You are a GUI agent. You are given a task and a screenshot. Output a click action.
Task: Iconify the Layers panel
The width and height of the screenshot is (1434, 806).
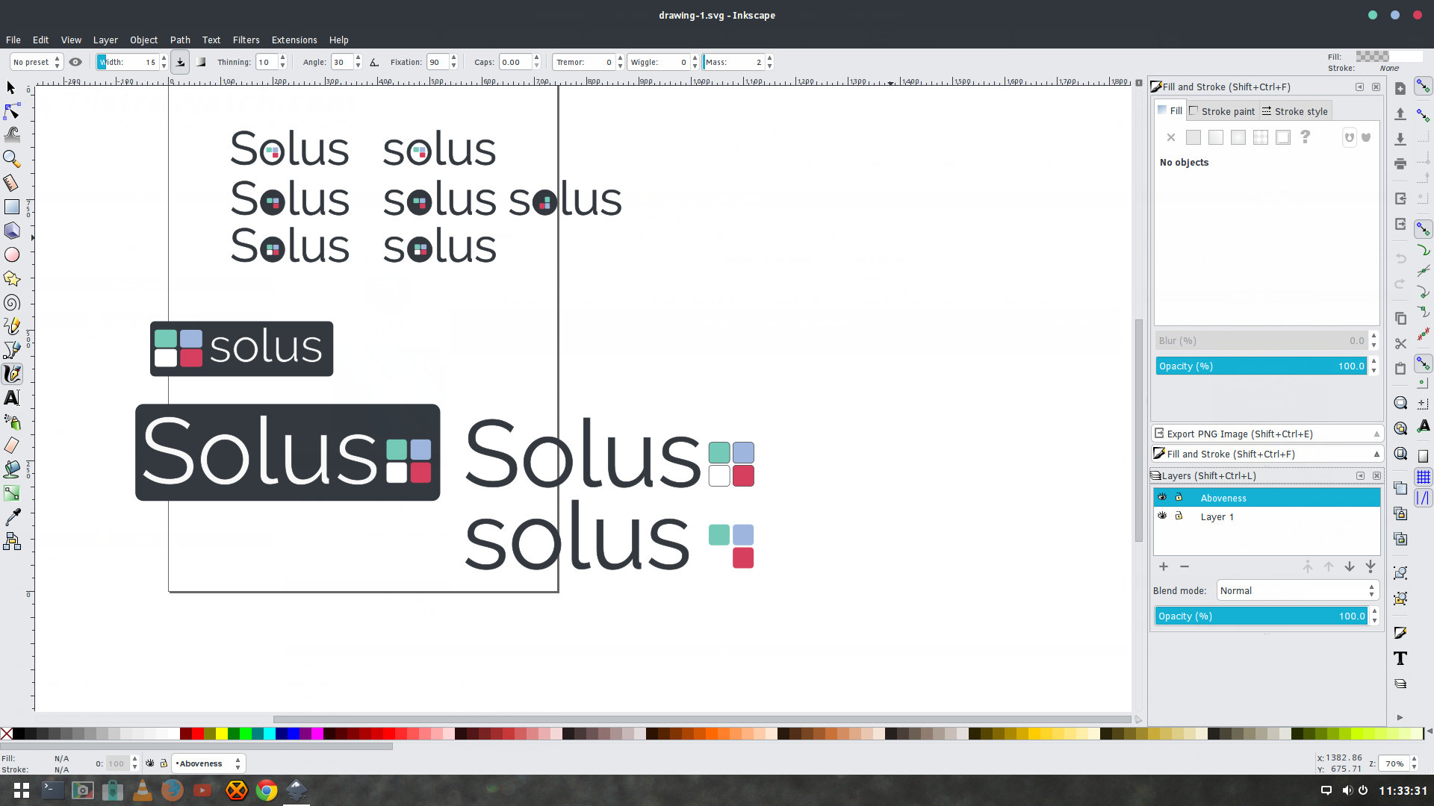(1360, 475)
